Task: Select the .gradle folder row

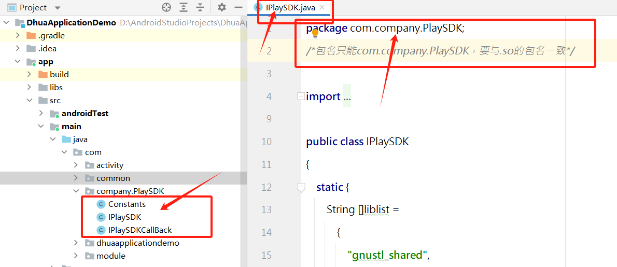Action: pos(123,35)
